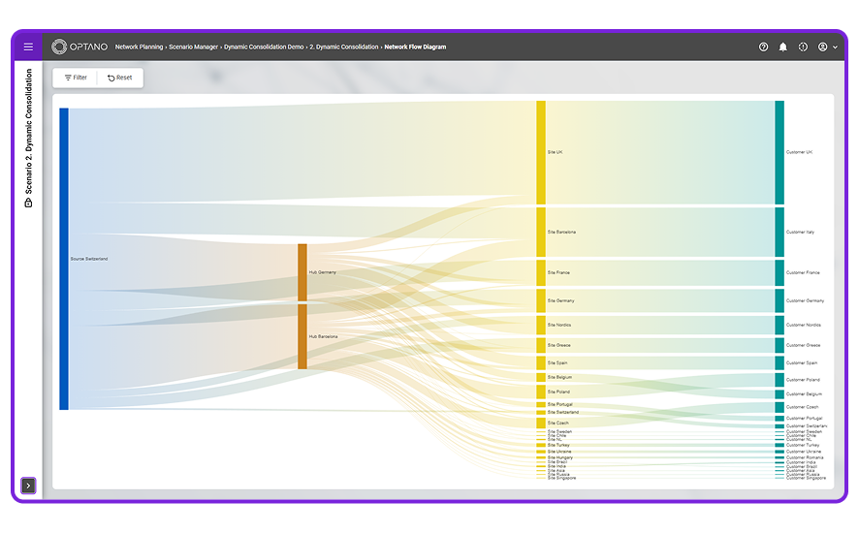The image size is (859, 533).
Task: Select the teal Customer UK node
Action: tap(779, 152)
